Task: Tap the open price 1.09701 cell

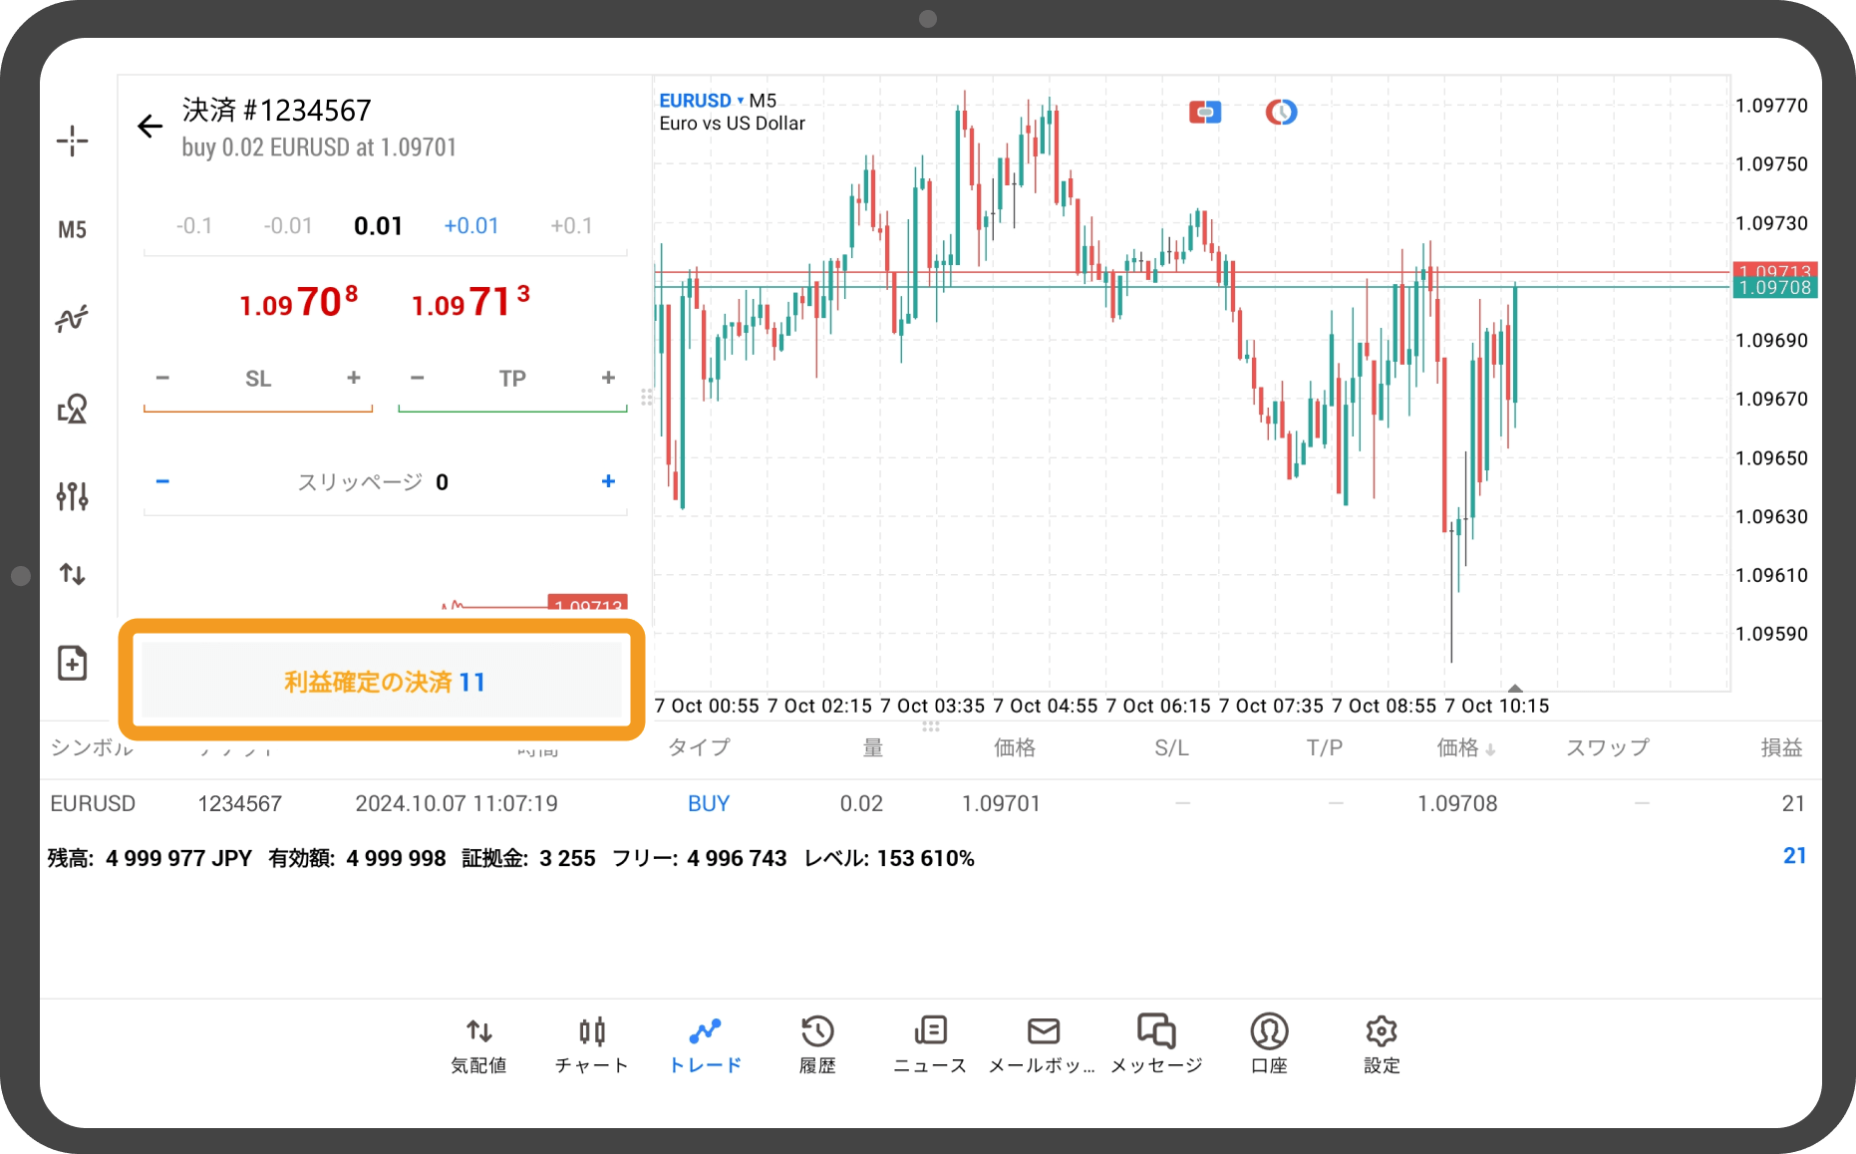Action: coord(1001,803)
